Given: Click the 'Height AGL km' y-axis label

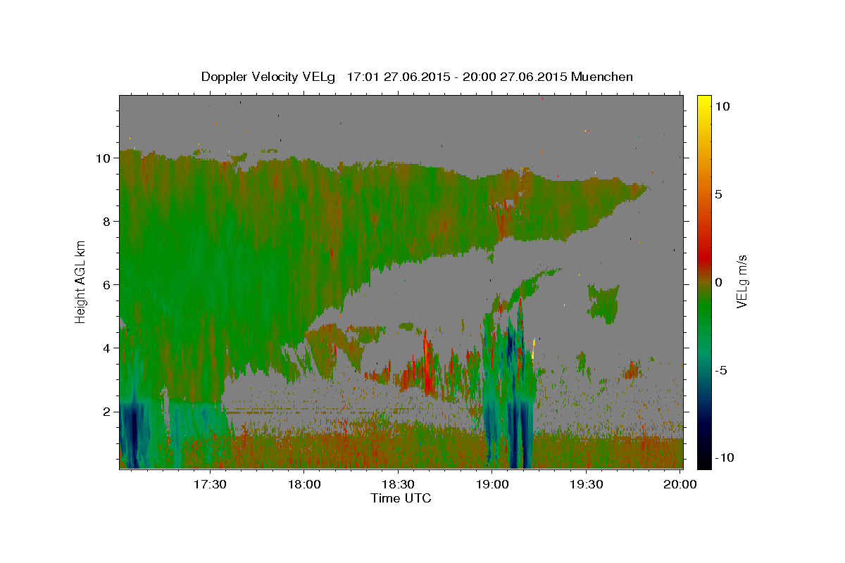Looking at the screenshot, I should coord(80,281).
